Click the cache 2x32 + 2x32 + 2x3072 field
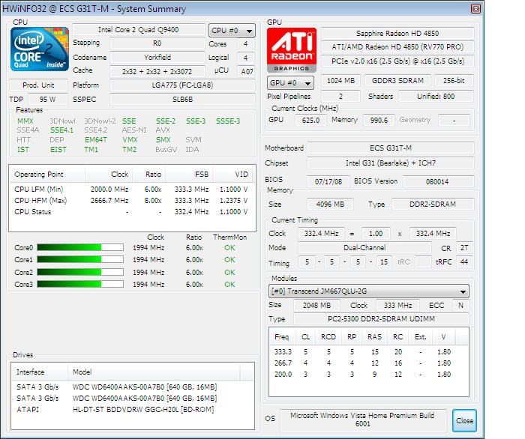The height and width of the screenshot is (439, 525). [157, 72]
